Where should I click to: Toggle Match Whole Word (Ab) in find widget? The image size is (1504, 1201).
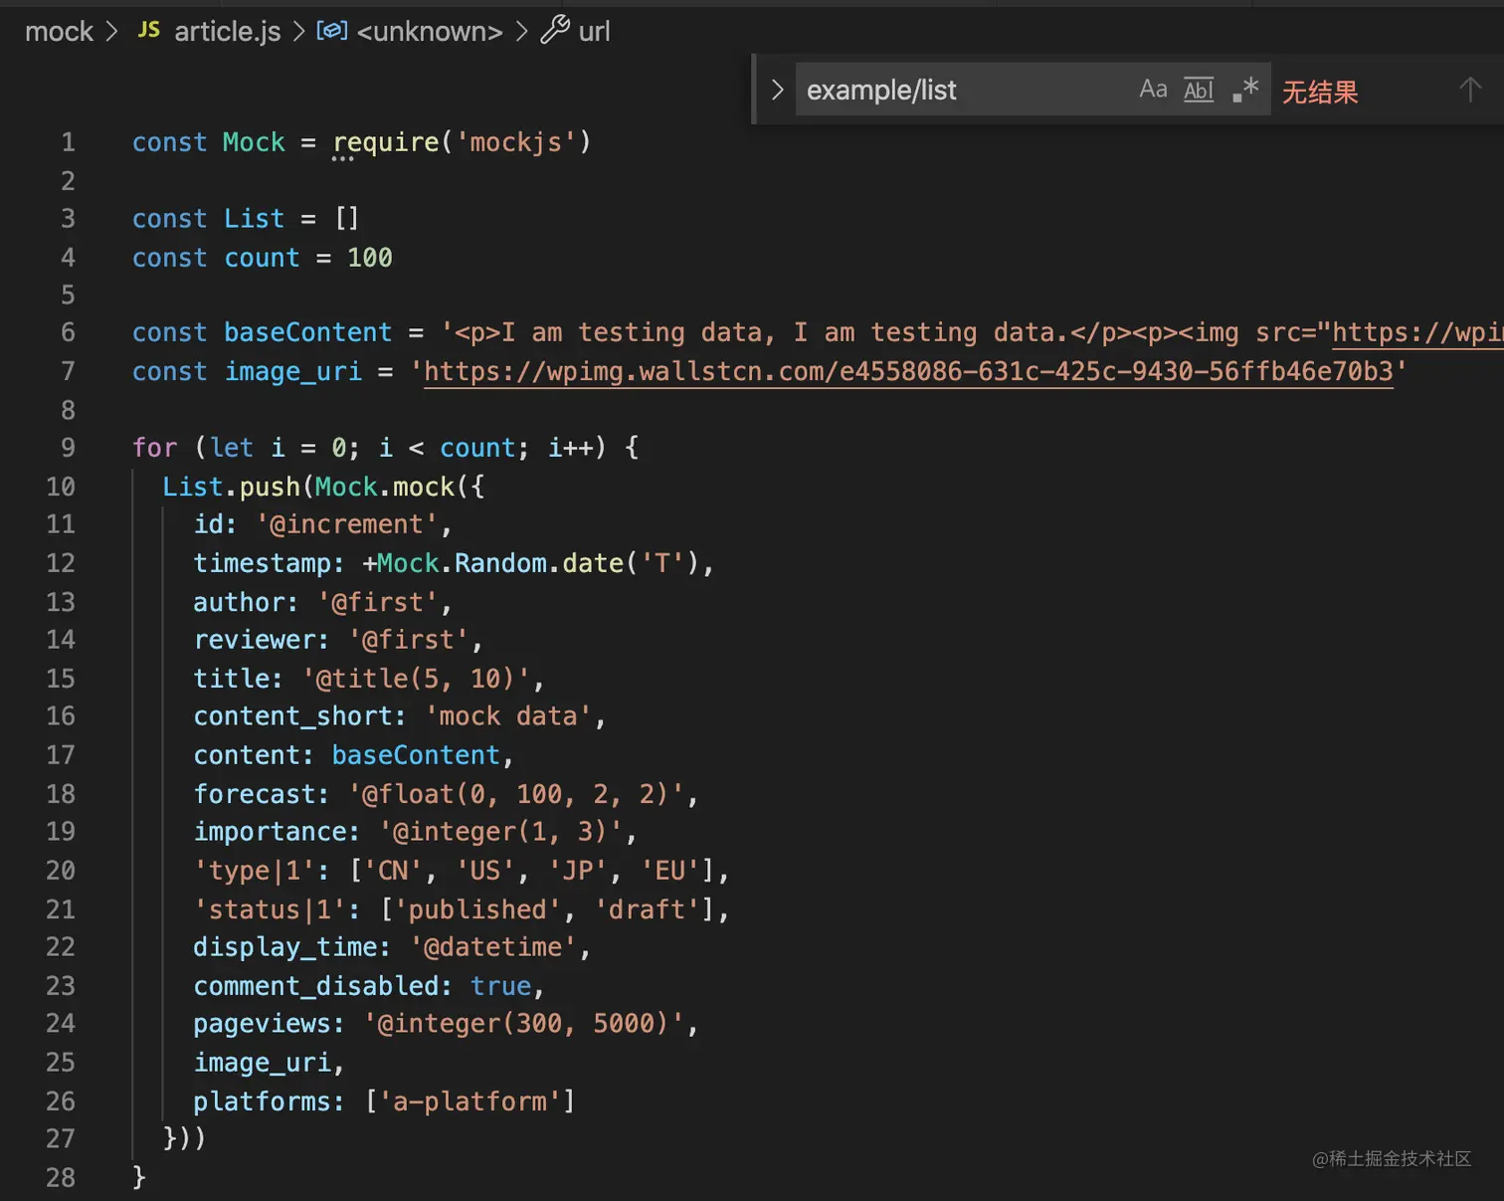coord(1199,90)
